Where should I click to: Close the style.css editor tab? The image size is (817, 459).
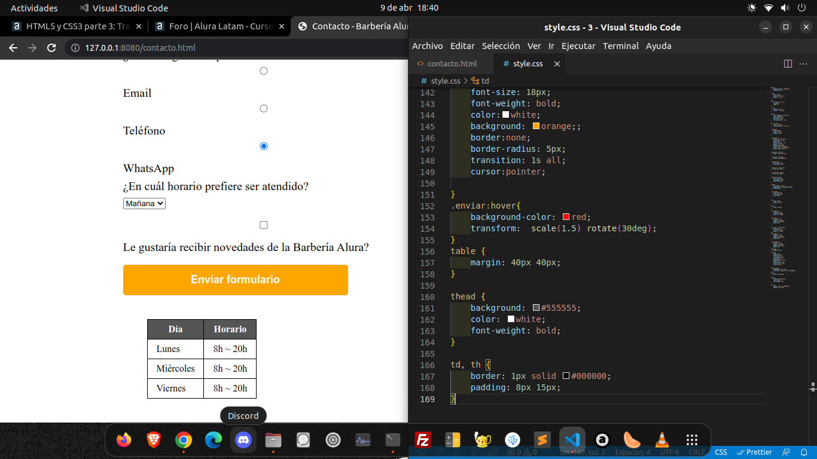coord(557,63)
